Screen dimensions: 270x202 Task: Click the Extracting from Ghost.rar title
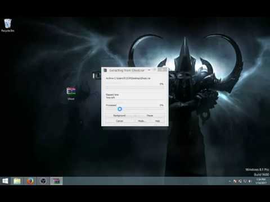tap(127, 70)
